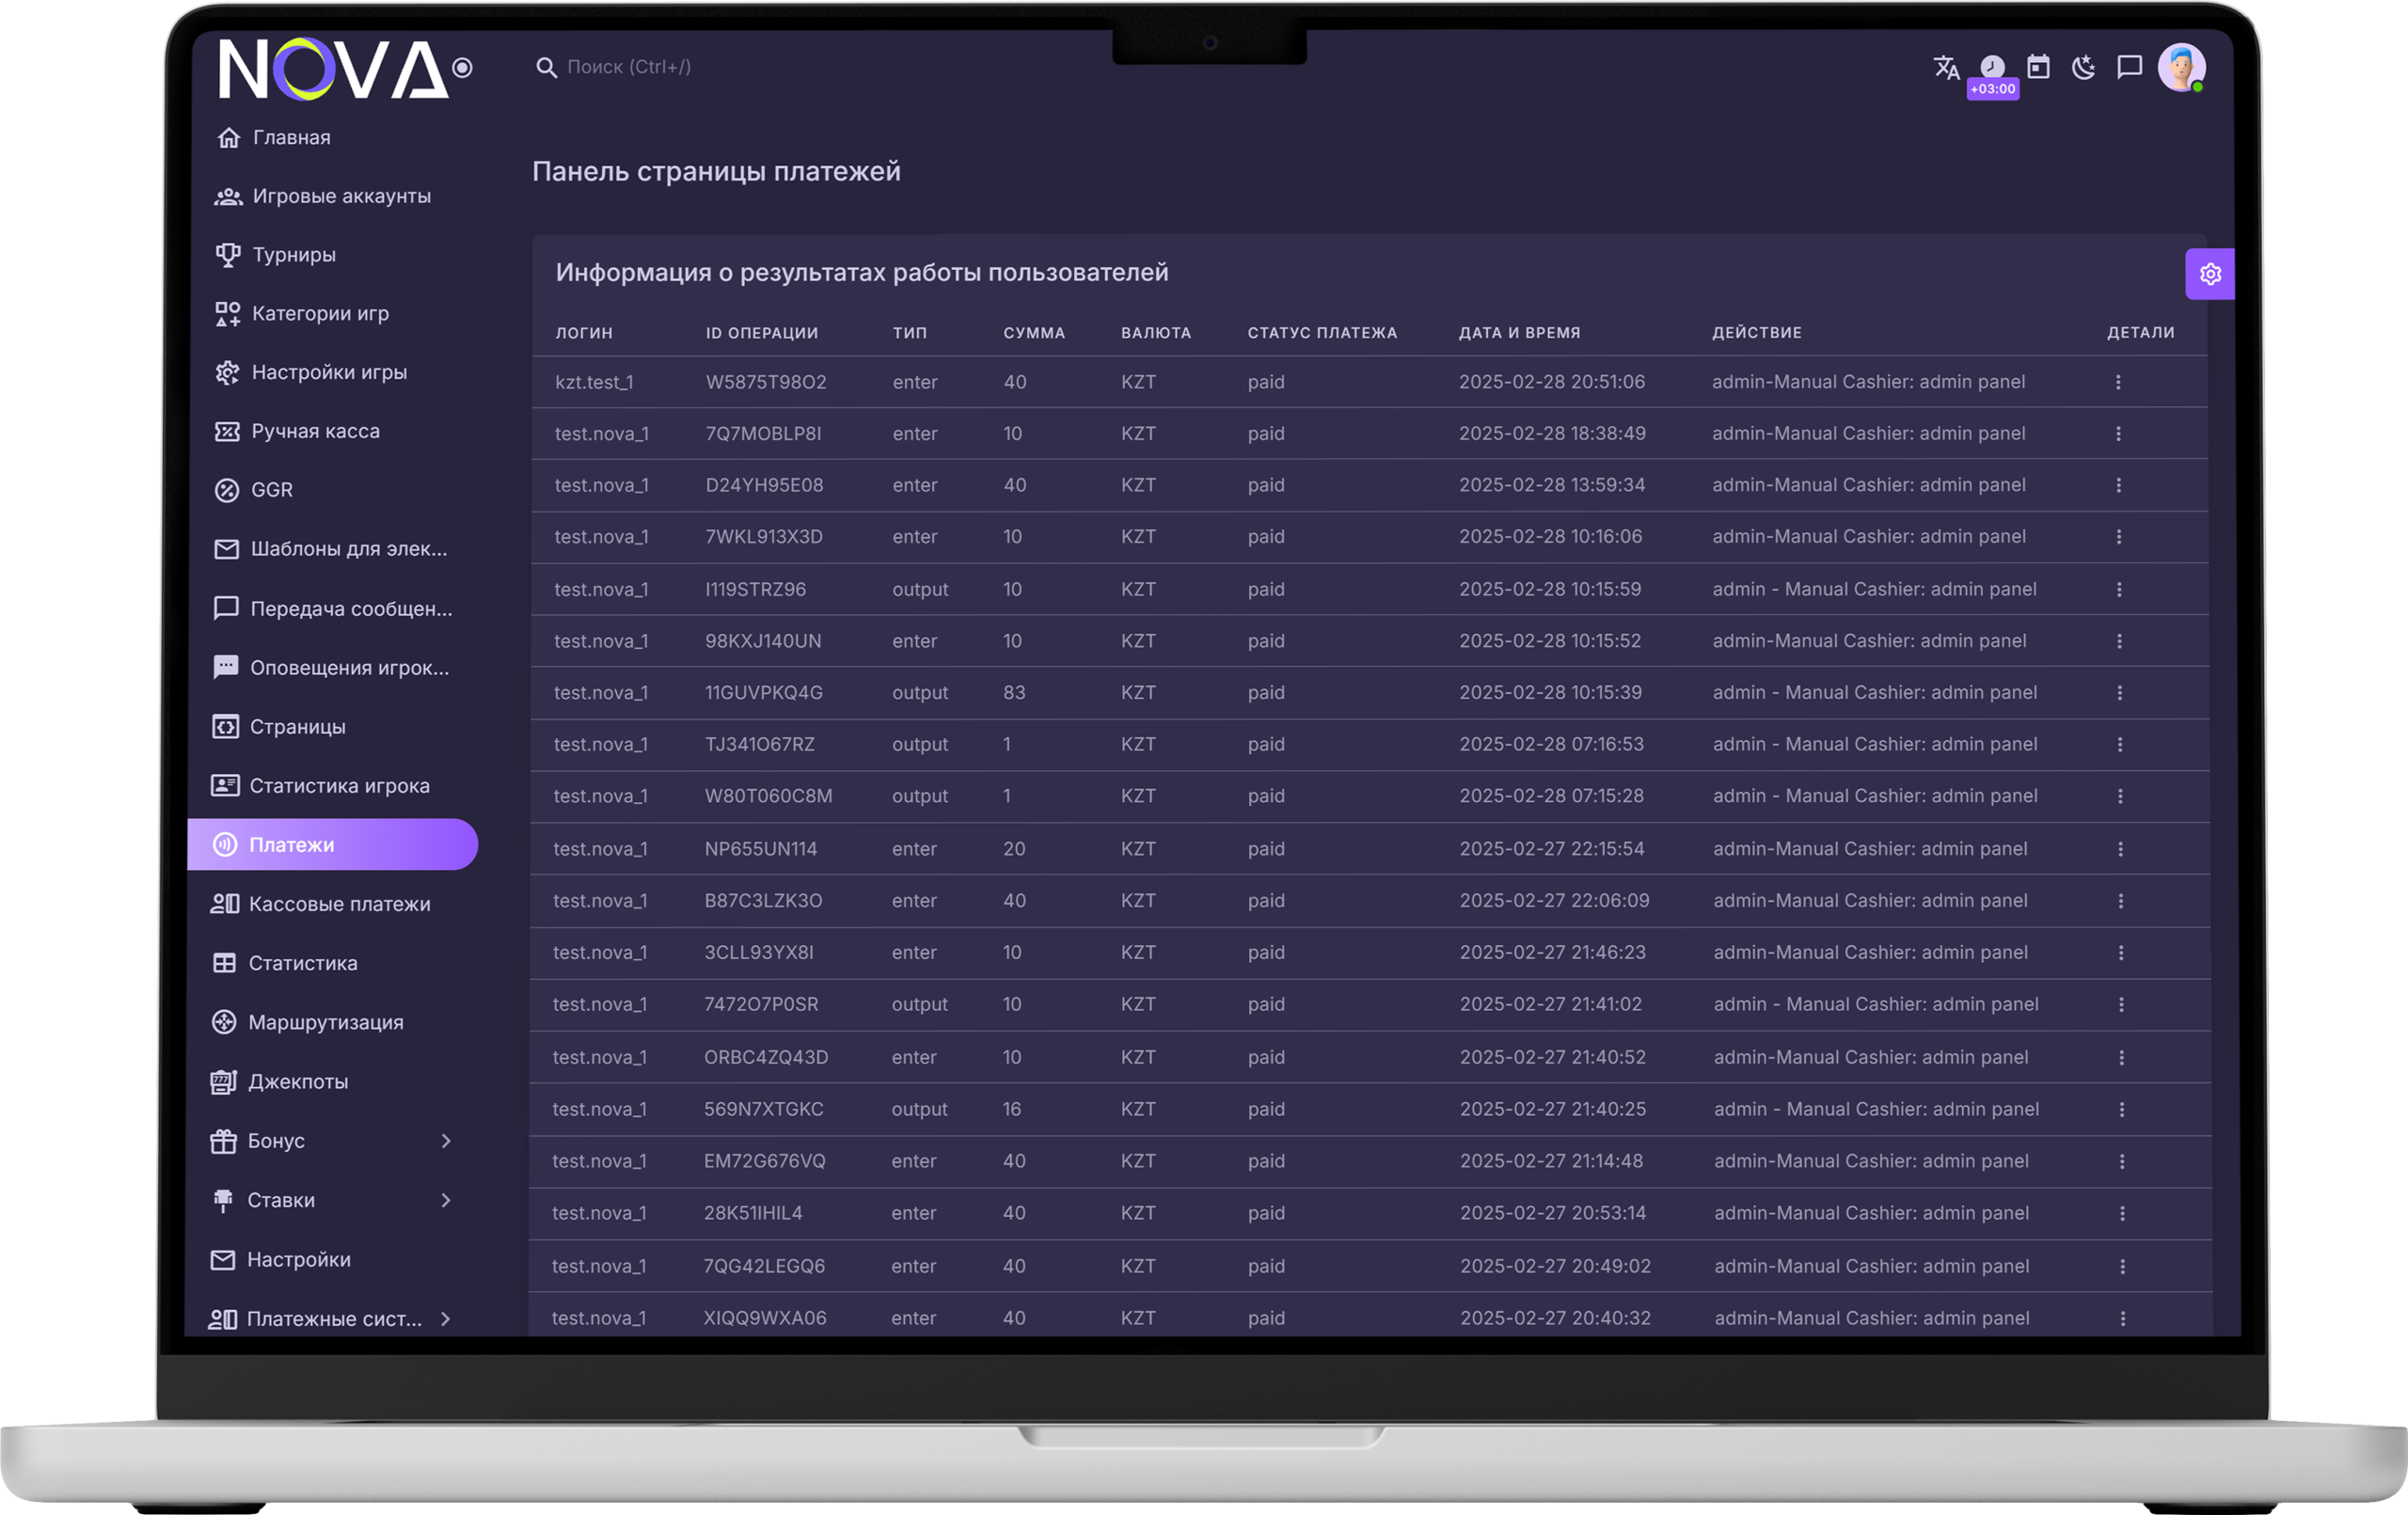2408x1515 pixels.
Task: Open the purple settings gear customizer
Action: (x=2210, y=274)
